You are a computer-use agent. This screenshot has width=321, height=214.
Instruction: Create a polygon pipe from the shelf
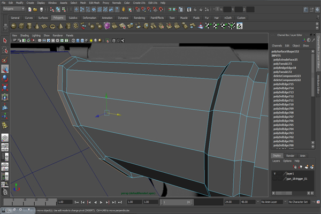[68, 26]
